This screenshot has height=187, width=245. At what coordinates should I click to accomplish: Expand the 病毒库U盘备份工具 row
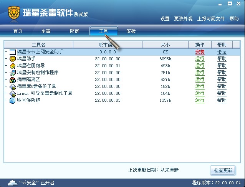click(x=6, y=86)
